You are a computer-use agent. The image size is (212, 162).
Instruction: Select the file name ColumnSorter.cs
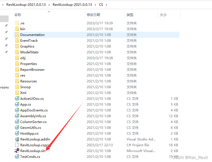[34, 122]
